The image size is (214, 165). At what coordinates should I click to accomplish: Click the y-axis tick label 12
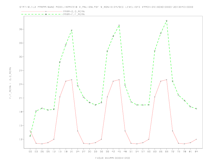coord(21,139)
